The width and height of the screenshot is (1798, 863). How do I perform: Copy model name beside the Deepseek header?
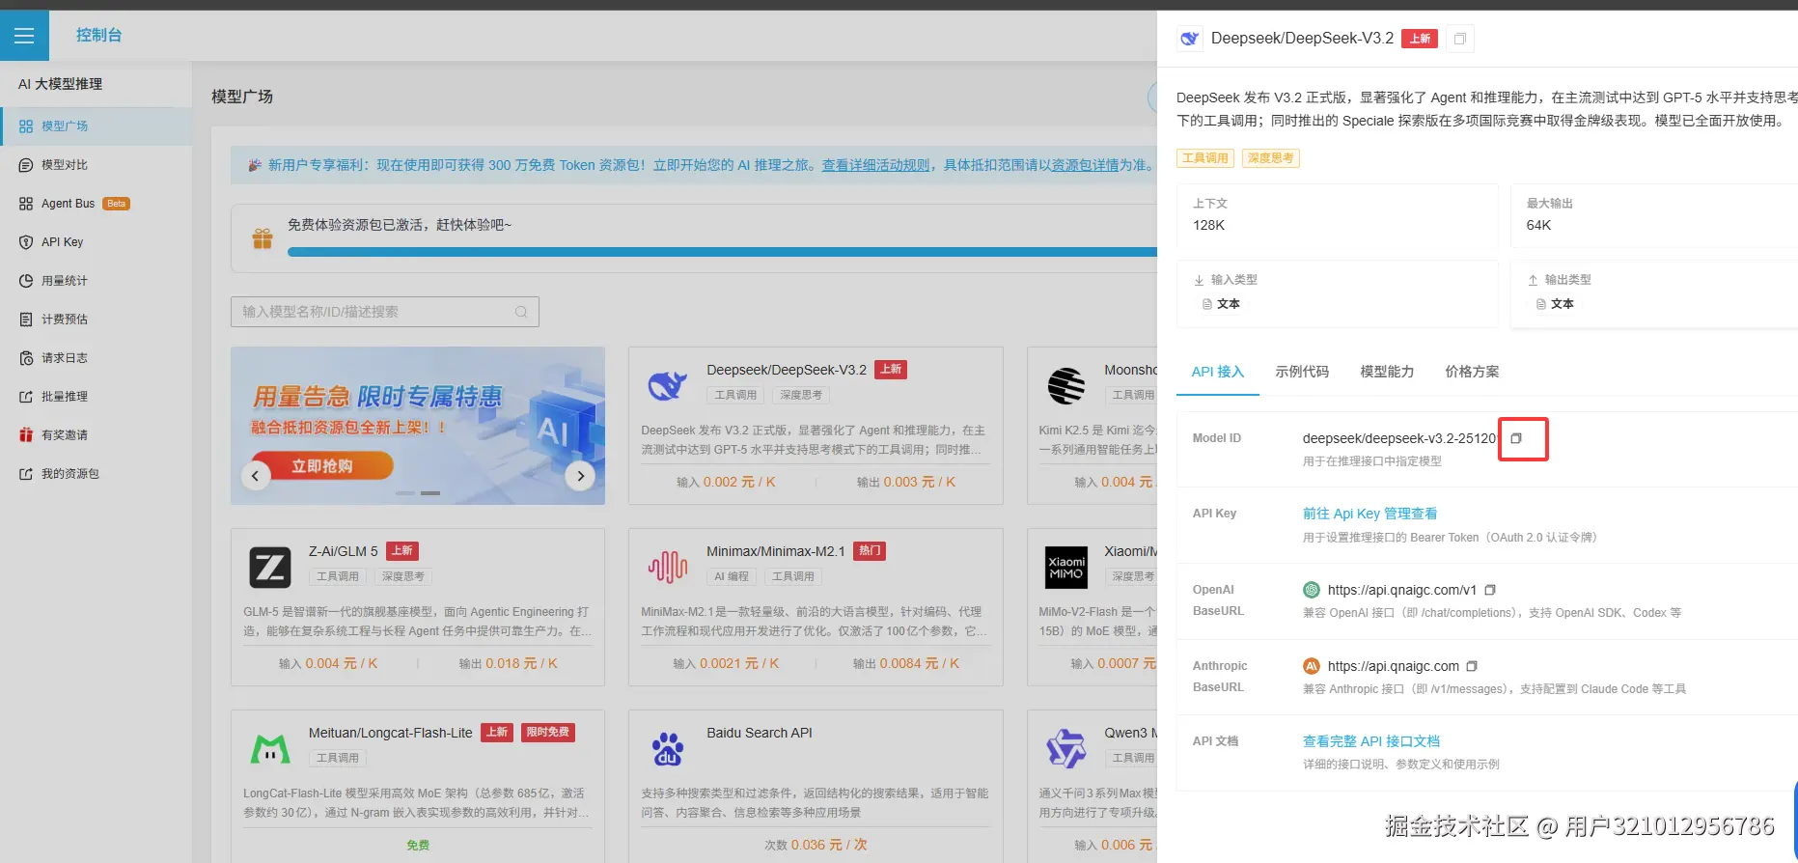pyautogui.click(x=1460, y=39)
